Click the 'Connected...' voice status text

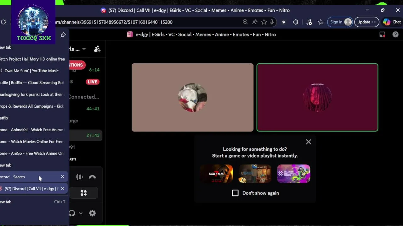[x=84, y=97]
